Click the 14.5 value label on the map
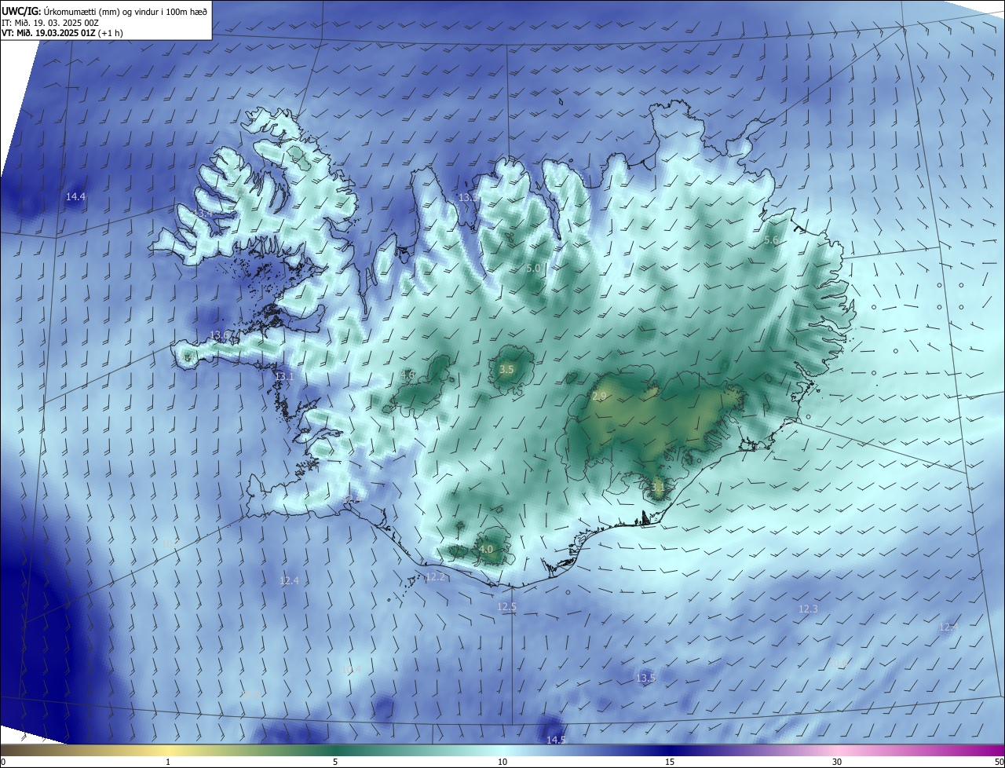The height and width of the screenshot is (768, 1005). 556,740
